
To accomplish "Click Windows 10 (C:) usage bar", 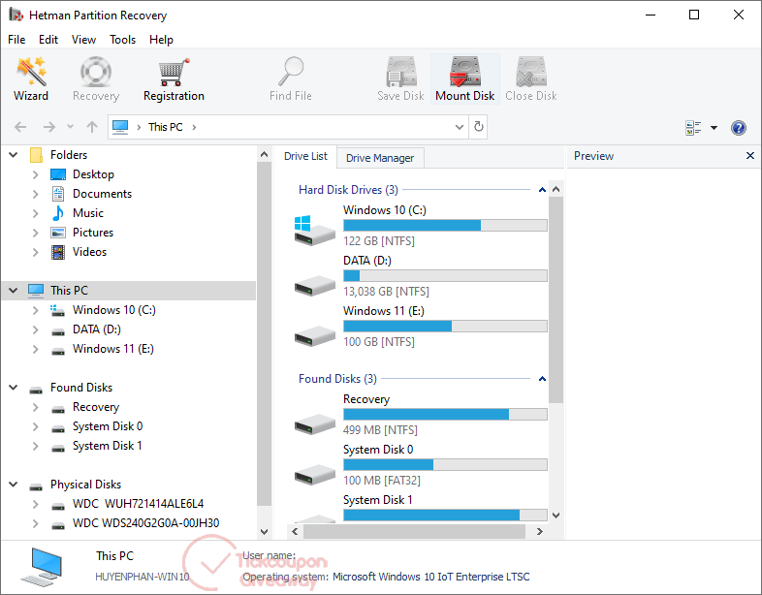I will [445, 226].
